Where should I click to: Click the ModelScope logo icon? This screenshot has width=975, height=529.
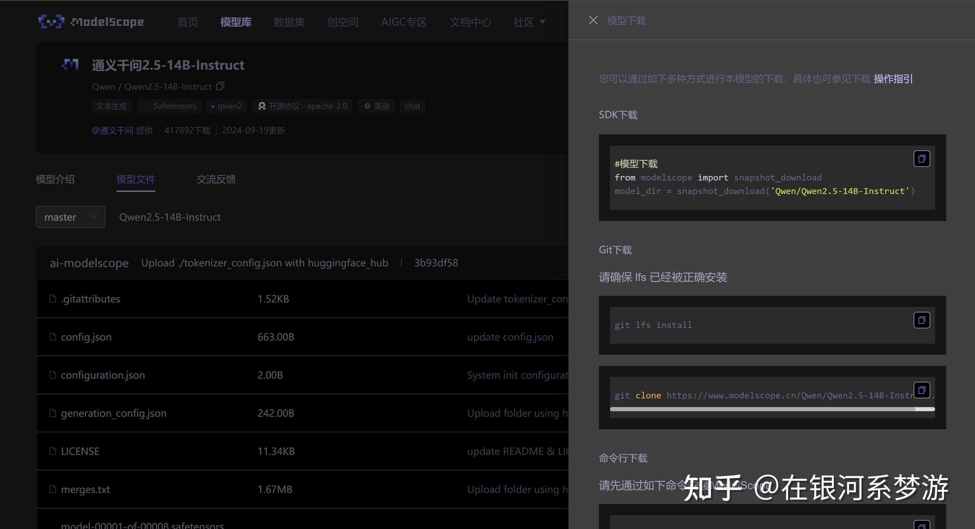click(52, 21)
